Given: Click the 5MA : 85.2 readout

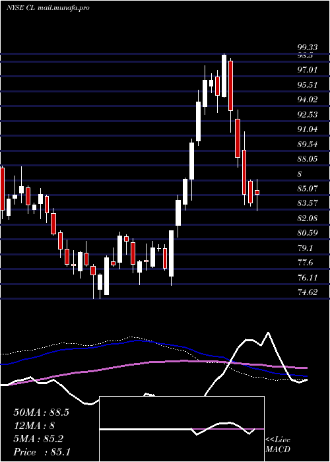Looking at the screenshot, I should pos(38,439).
